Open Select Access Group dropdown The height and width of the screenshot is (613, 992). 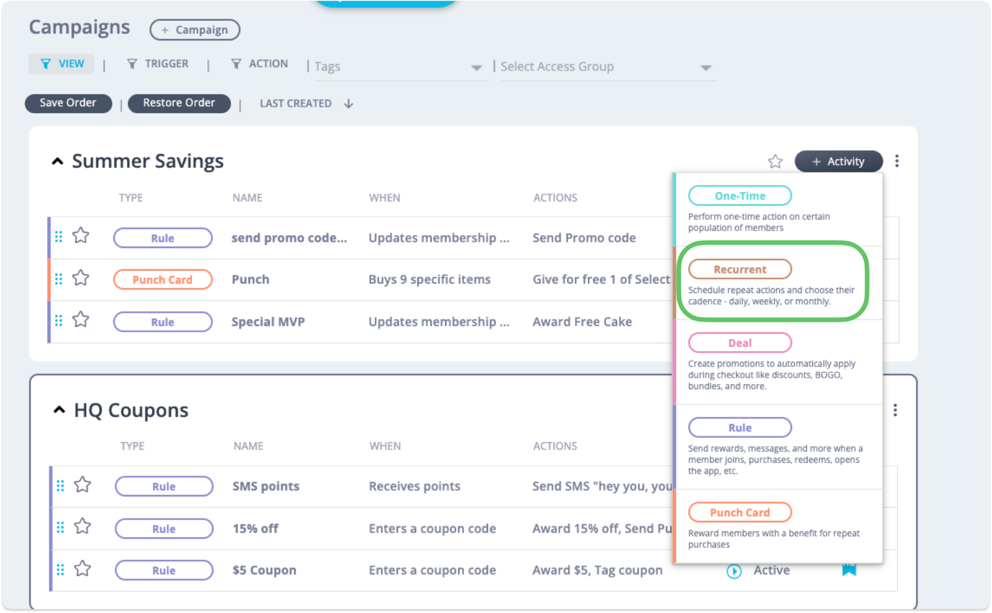(x=706, y=67)
